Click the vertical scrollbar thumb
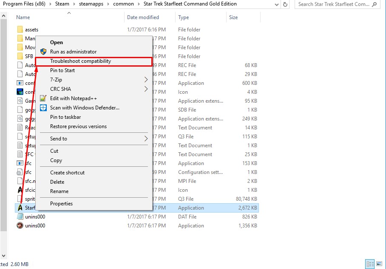The height and width of the screenshot is (269, 386). click(x=3, y=125)
